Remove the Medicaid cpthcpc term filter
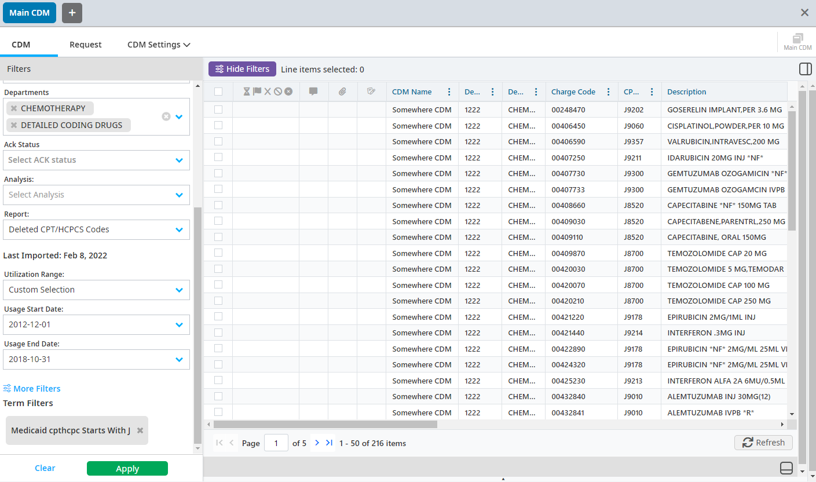The image size is (816, 482). click(x=140, y=430)
